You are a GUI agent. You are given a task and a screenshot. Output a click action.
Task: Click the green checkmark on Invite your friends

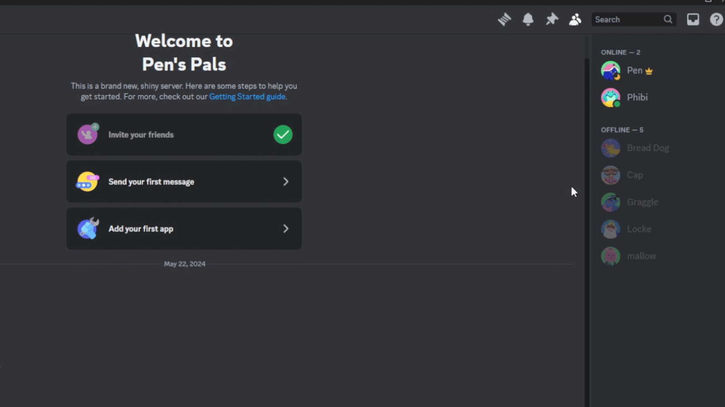point(283,135)
